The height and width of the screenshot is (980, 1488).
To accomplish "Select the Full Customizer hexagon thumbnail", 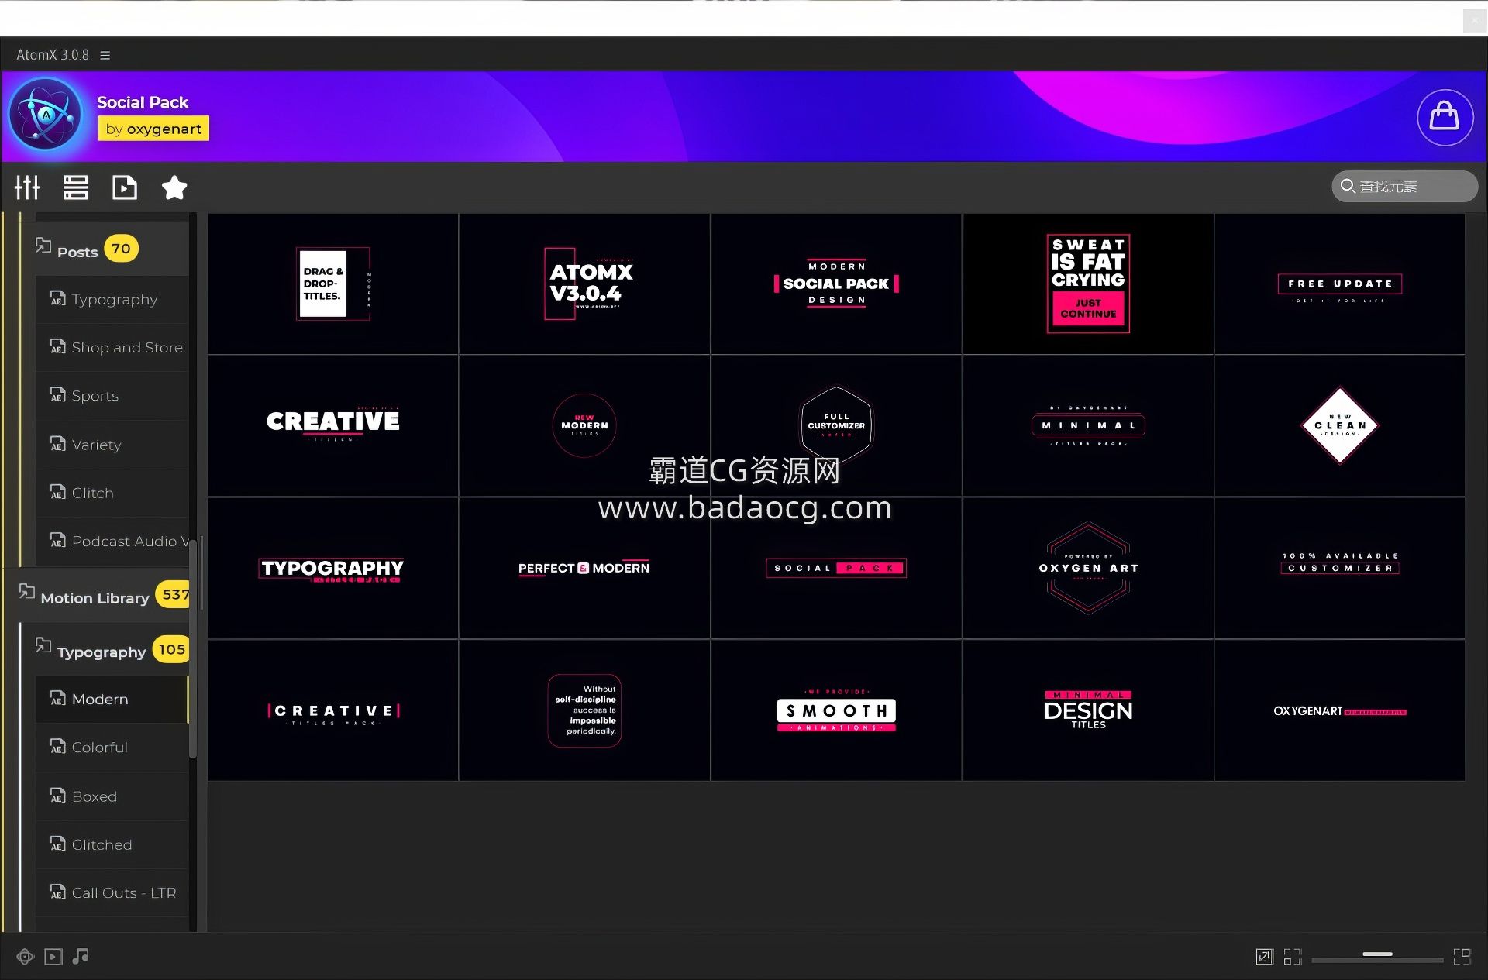I will tap(836, 426).
